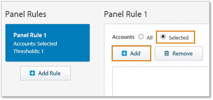Select the All accounts radio button
The width and height of the screenshot is (213, 100).
click(141, 37)
